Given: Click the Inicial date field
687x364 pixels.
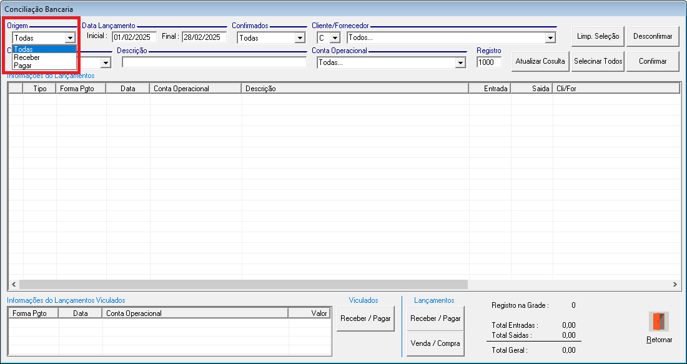Looking at the screenshot, I should click(134, 37).
